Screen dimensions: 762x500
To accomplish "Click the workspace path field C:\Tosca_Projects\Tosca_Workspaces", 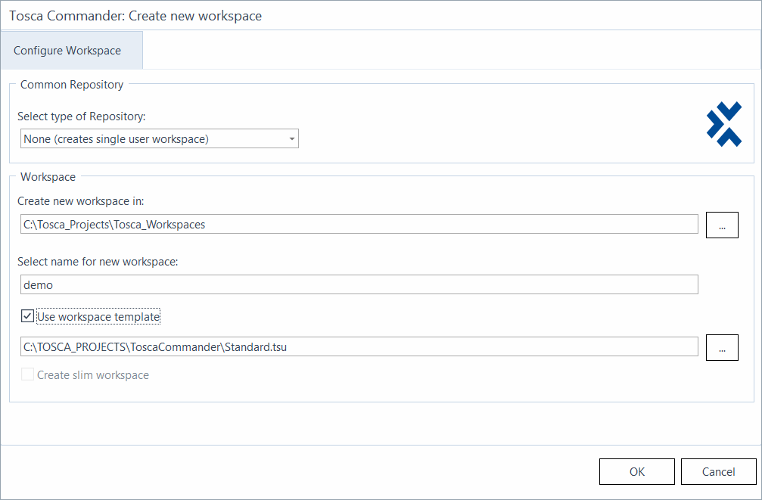I will tap(359, 224).
